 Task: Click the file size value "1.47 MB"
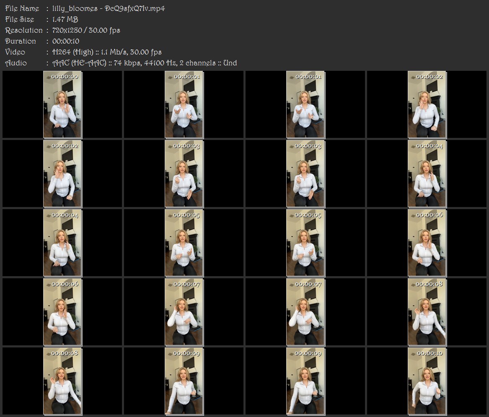tap(65, 19)
